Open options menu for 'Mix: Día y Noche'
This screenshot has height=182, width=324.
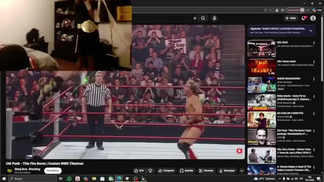pos(314,150)
